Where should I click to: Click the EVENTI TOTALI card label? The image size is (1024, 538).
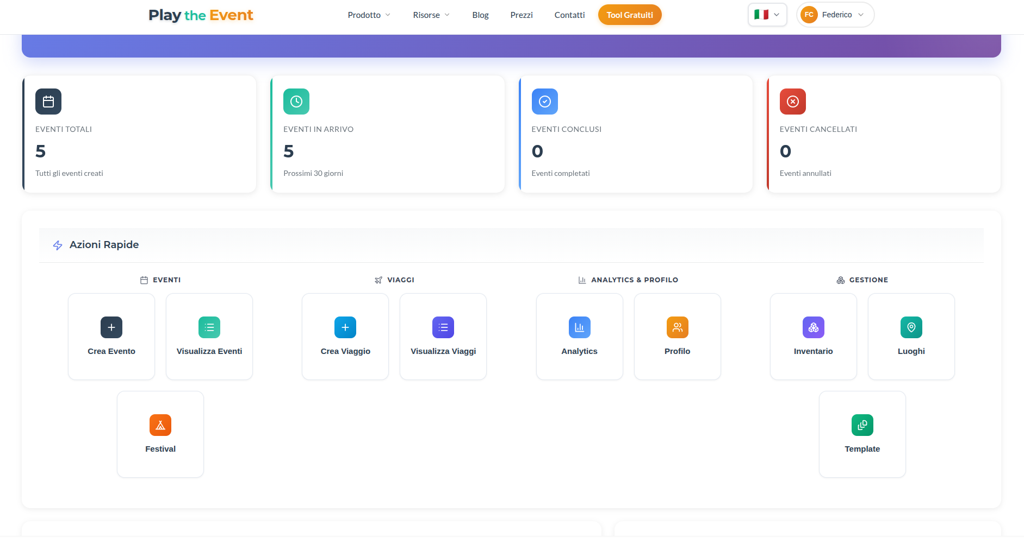click(64, 129)
